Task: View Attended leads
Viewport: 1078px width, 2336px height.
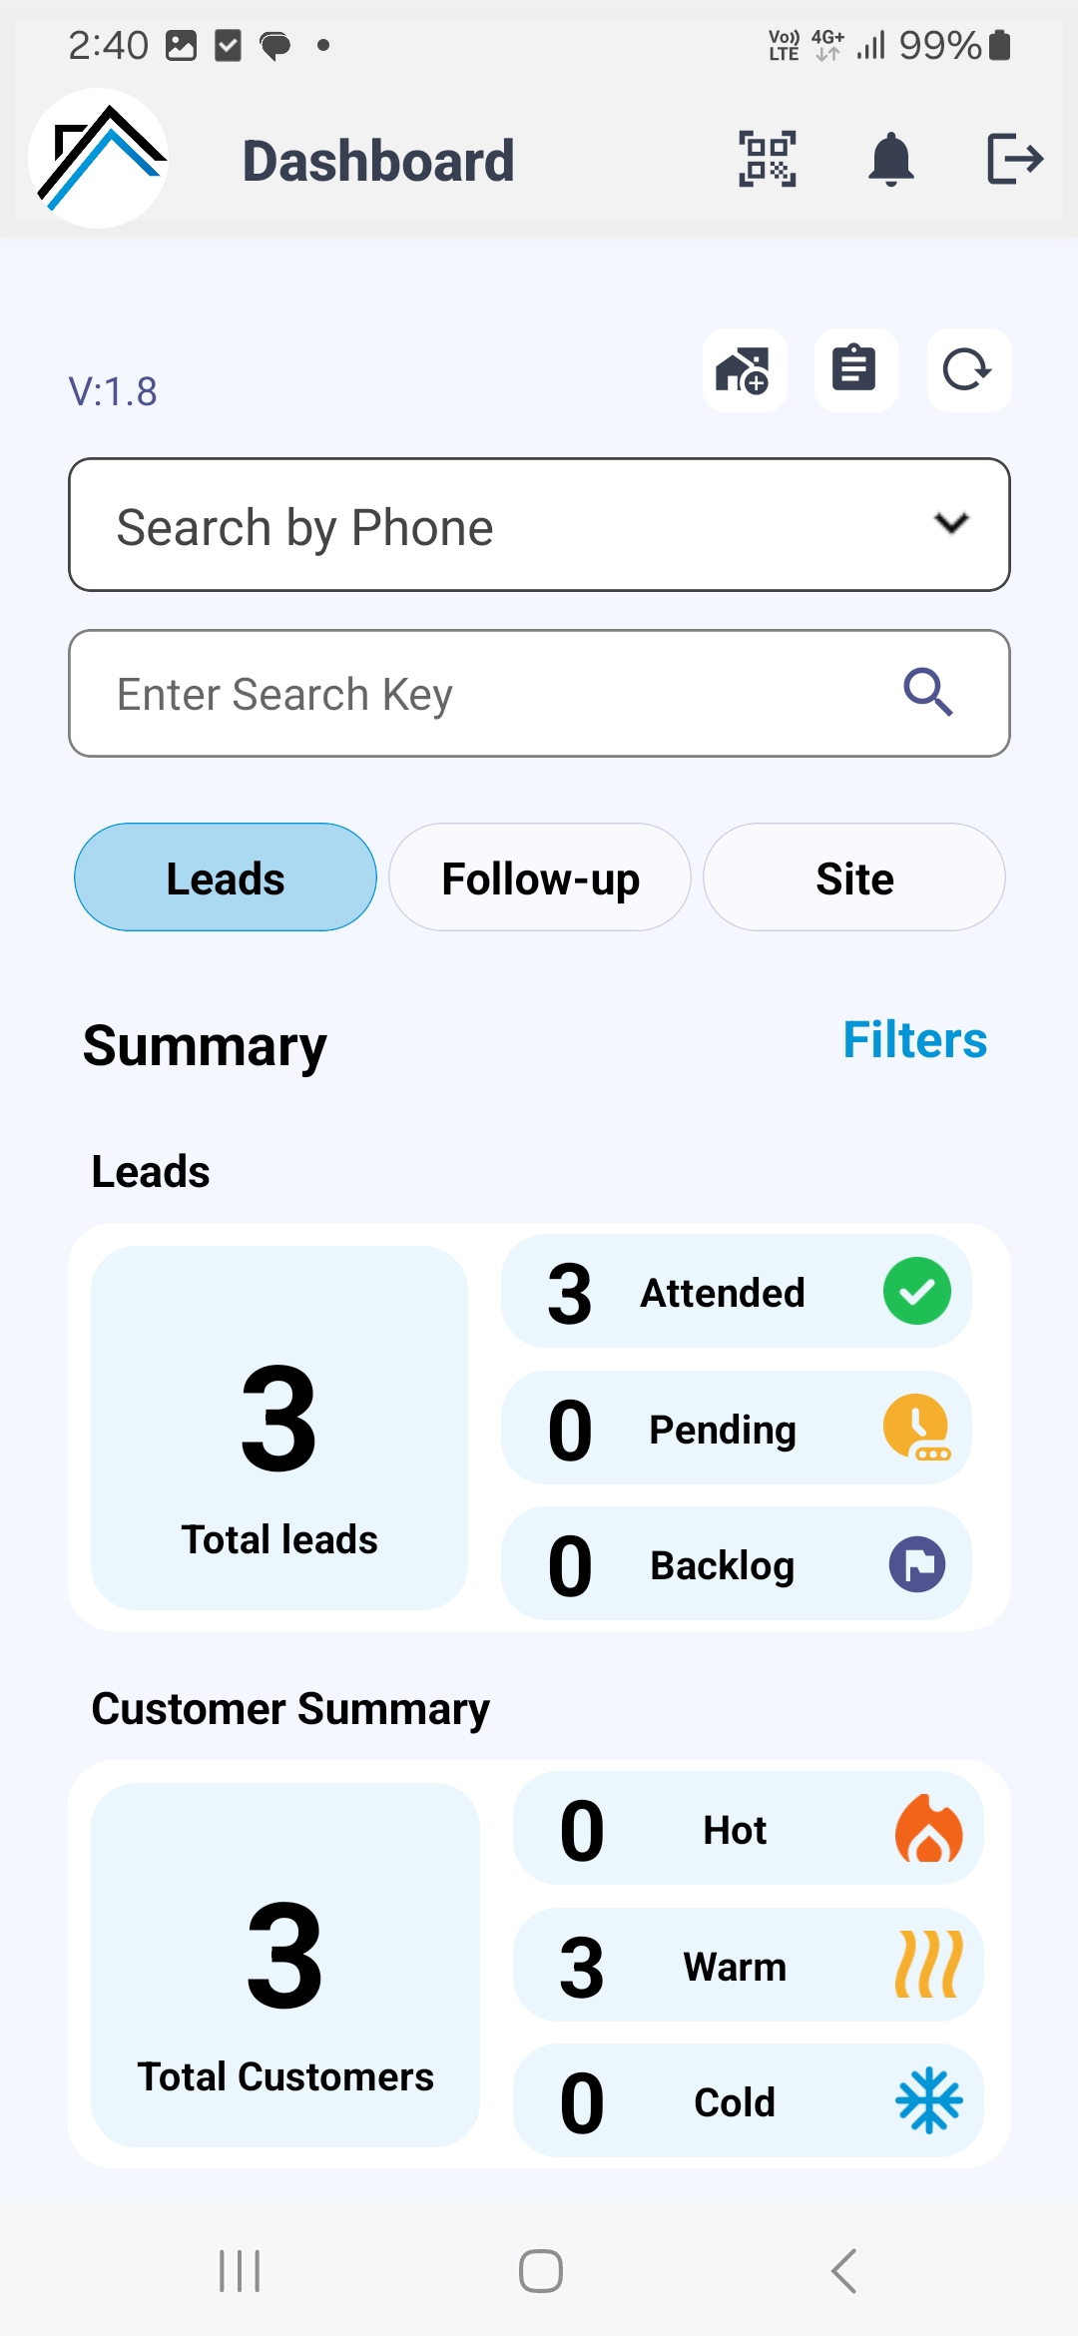Action: (737, 1292)
